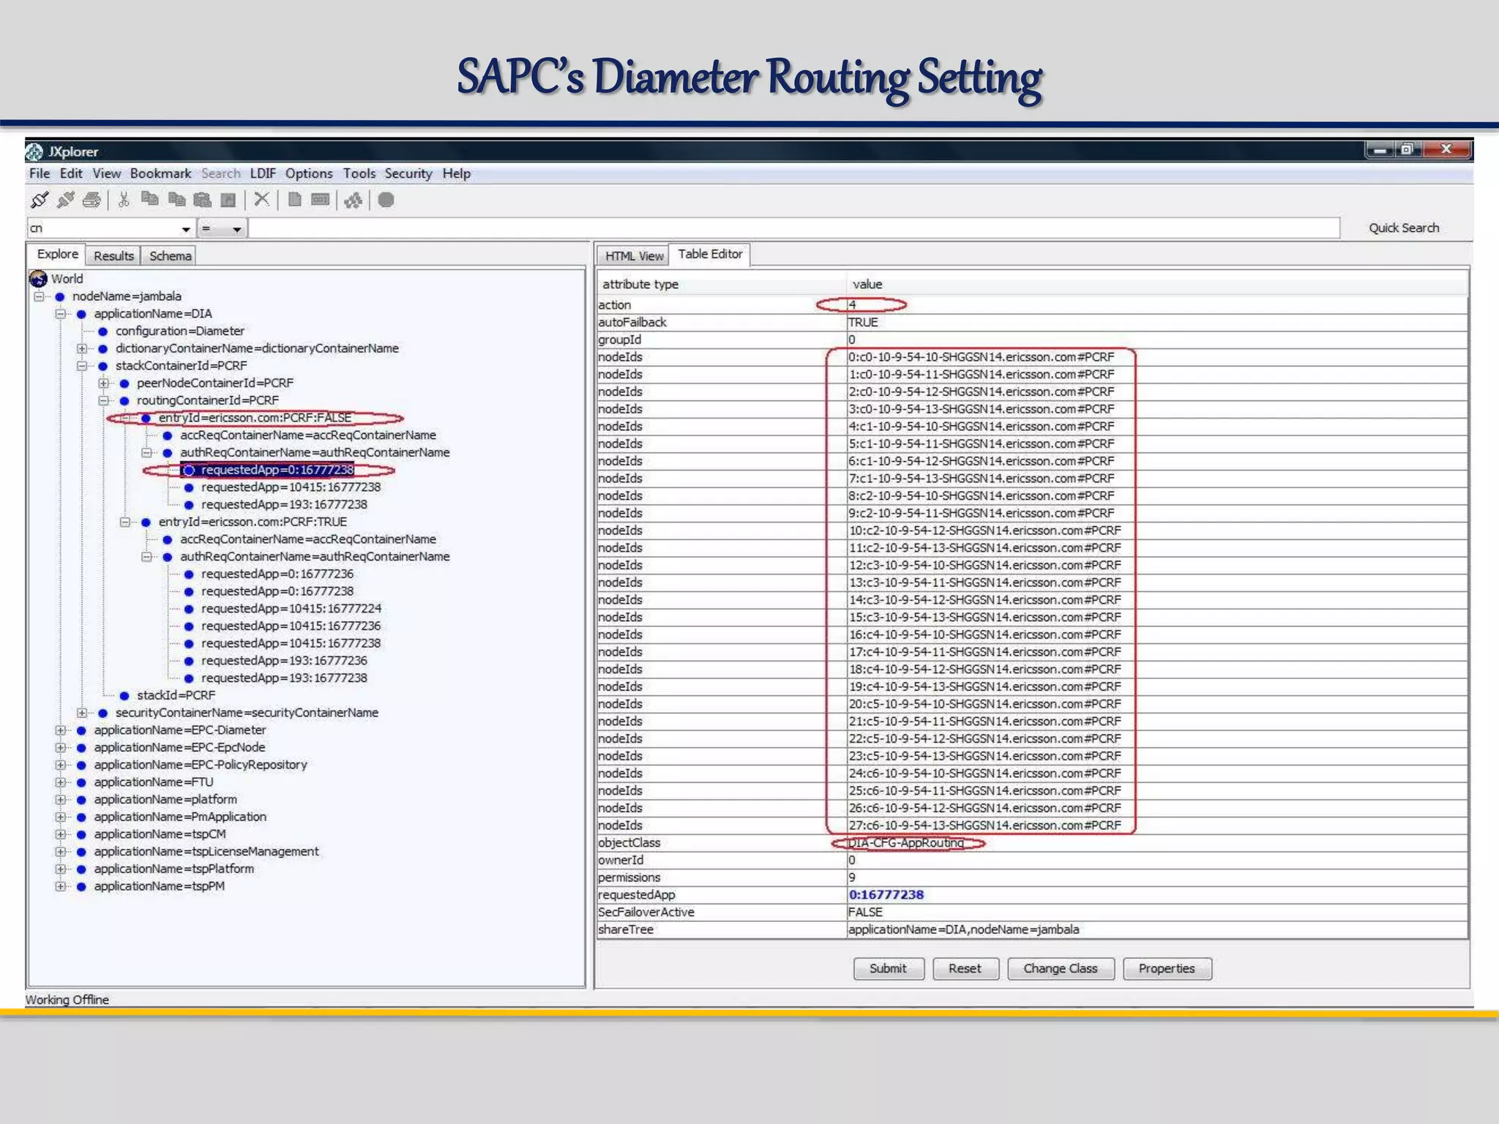Open the File menu
The height and width of the screenshot is (1124, 1499).
(x=40, y=173)
